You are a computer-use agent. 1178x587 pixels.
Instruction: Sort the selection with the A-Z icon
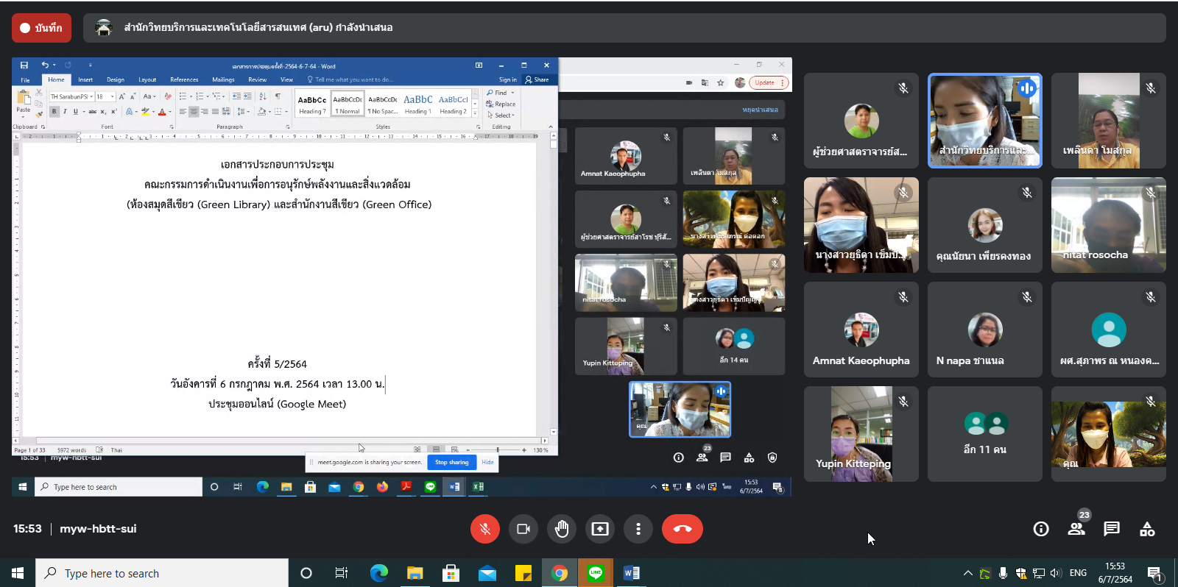point(263,96)
